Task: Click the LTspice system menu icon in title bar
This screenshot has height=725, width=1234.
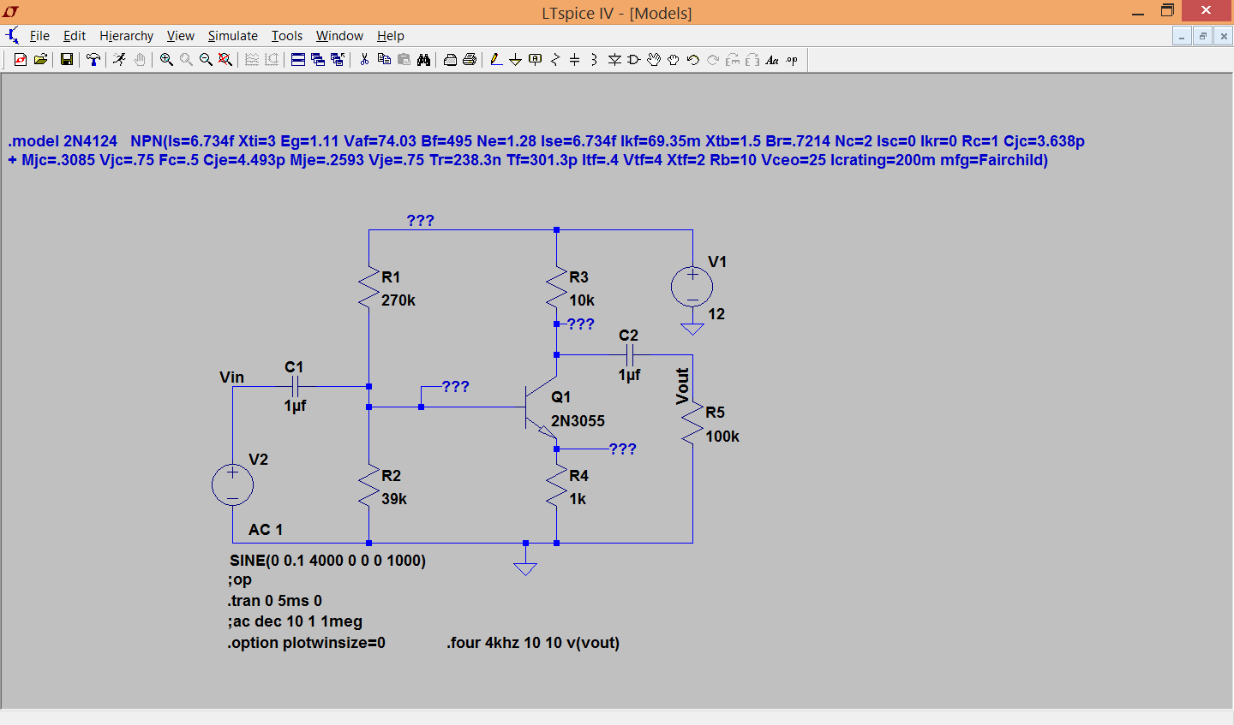Action: [11, 12]
